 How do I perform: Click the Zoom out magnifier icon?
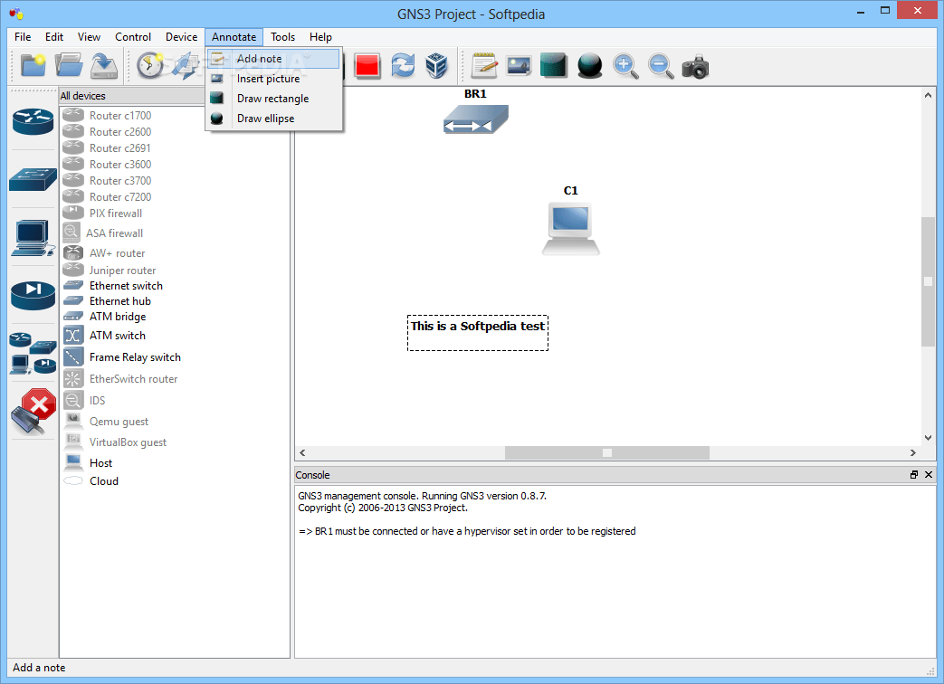pos(661,66)
